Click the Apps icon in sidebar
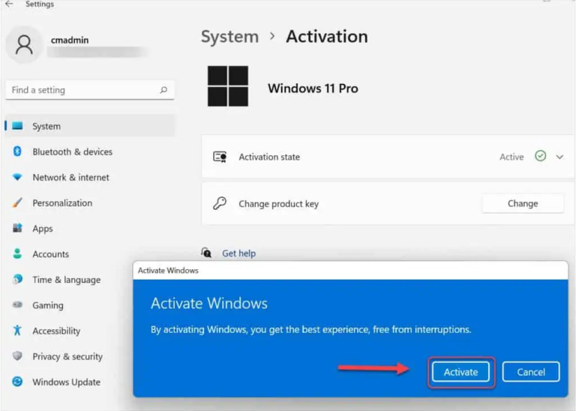This screenshot has width=576, height=411. click(17, 228)
